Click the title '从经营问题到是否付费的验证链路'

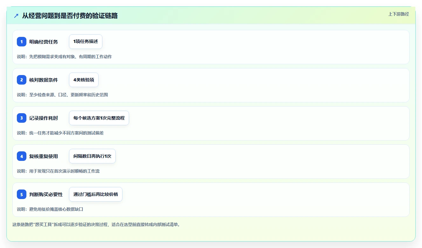tap(70, 16)
